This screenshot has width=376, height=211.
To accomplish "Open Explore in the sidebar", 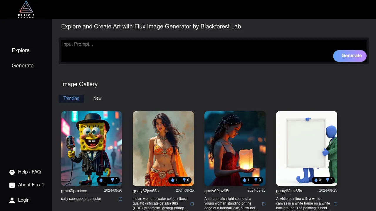I will click(x=21, y=50).
